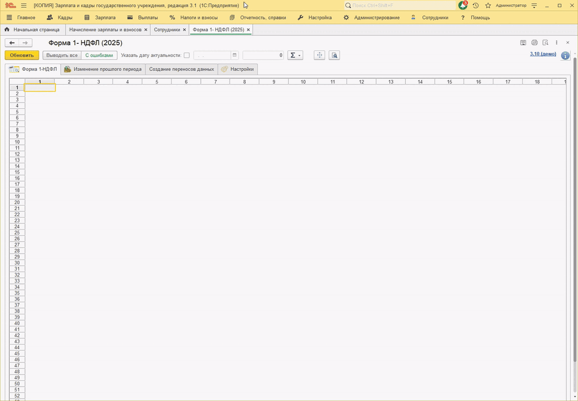The width and height of the screenshot is (578, 401).
Task: Open the Помощь menu section
Action: (x=475, y=17)
